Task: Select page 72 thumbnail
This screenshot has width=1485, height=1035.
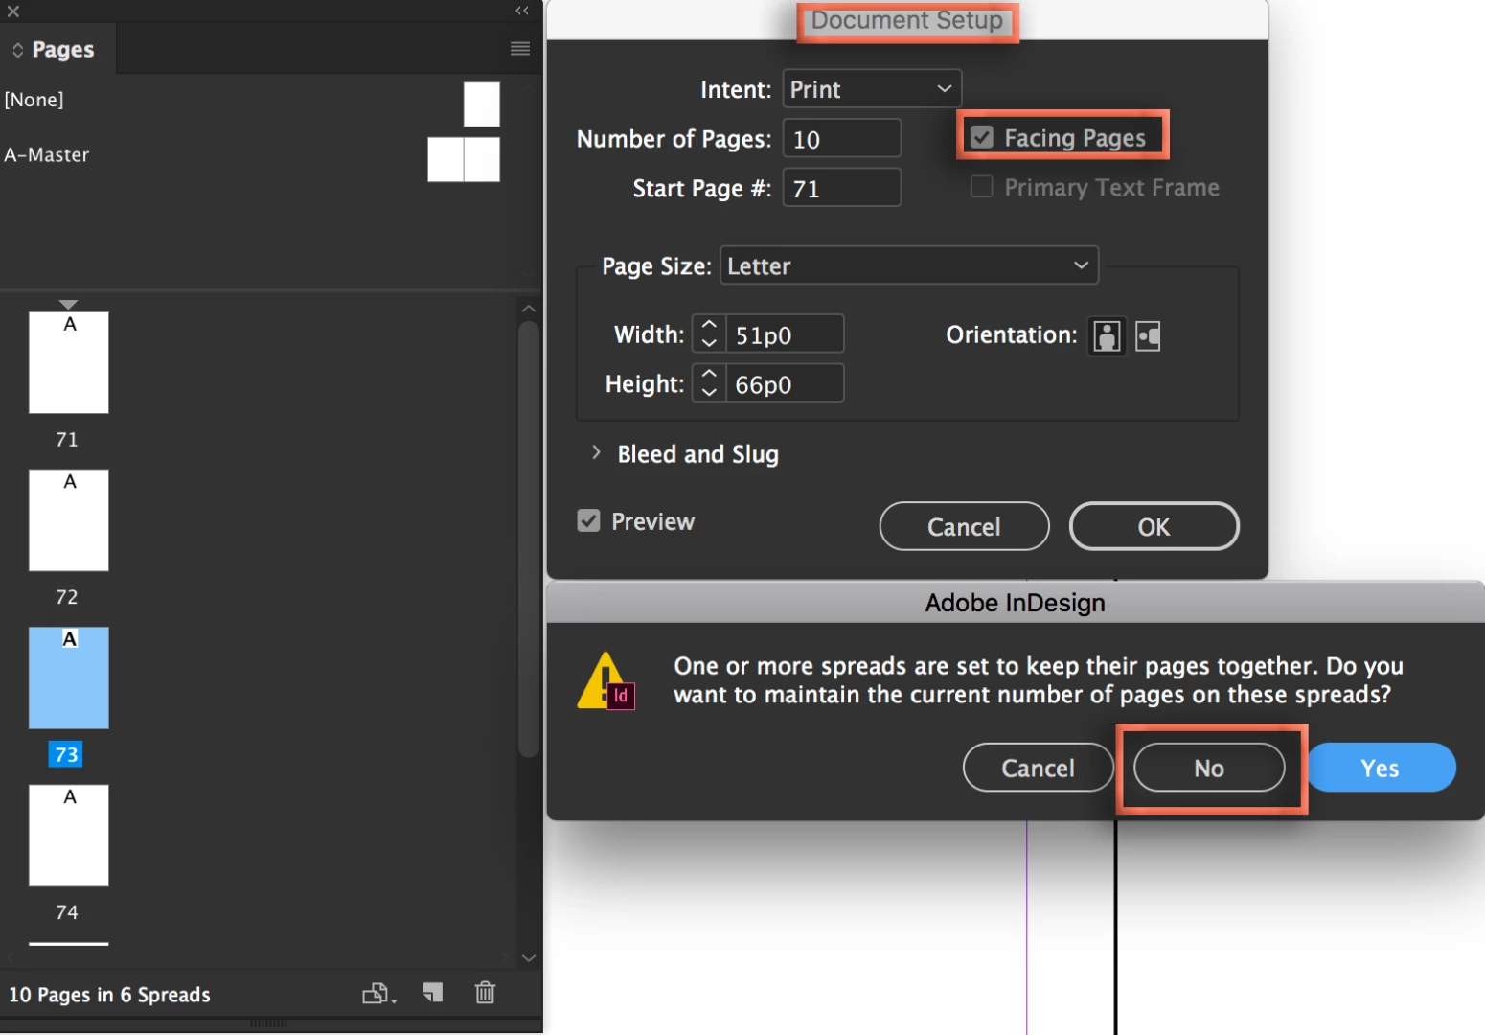Action: [69, 520]
